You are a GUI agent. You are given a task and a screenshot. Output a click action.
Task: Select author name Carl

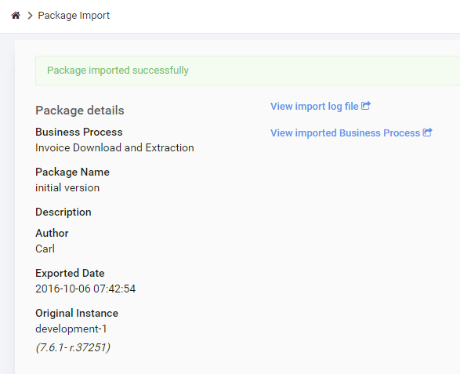[x=45, y=249]
